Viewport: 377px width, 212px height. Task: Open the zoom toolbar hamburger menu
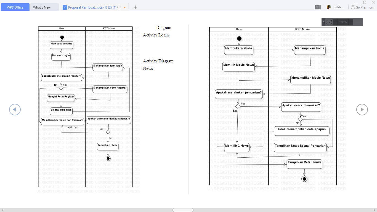(323, 22)
